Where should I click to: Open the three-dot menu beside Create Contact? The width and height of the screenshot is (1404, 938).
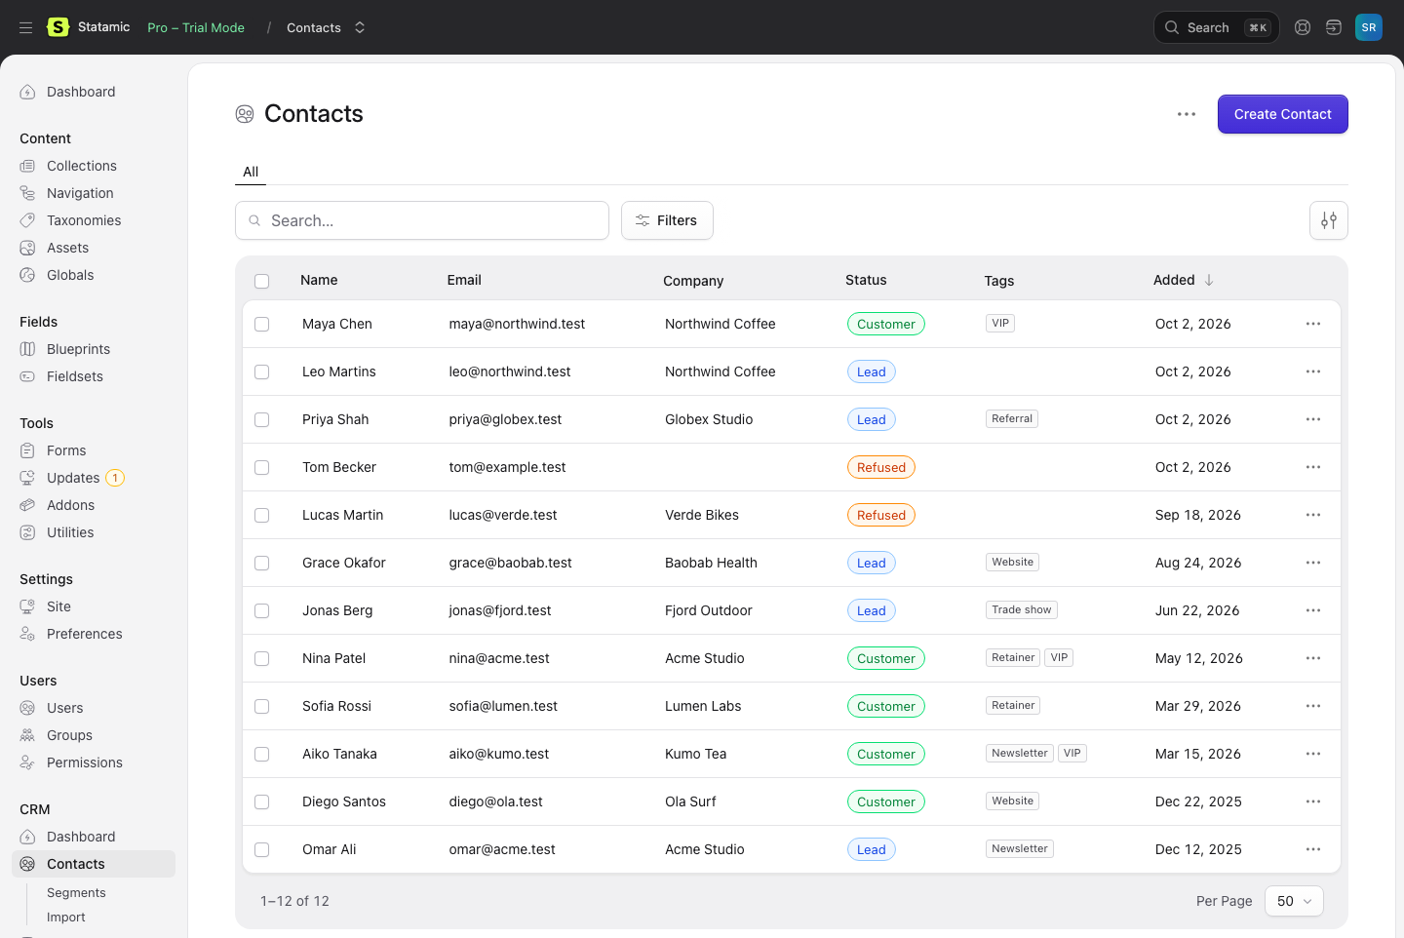coord(1186,114)
